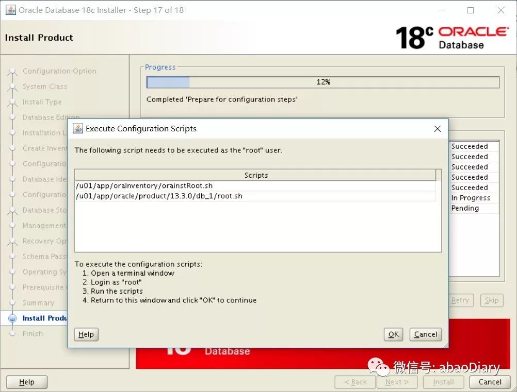Click the disabled Back button
517x392 pixels.
click(355, 382)
